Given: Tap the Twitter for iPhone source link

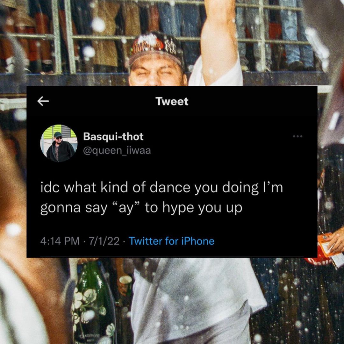Looking at the screenshot, I should coord(171,241).
